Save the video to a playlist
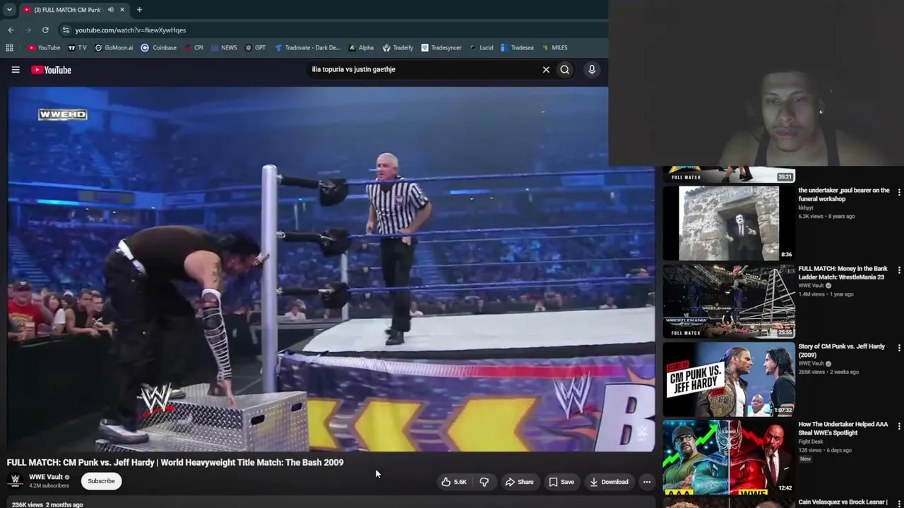904x508 pixels. click(x=561, y=482)
